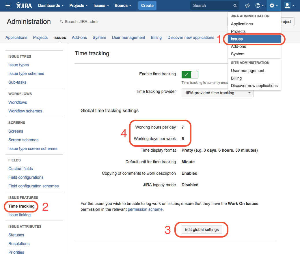
Task: Open Sub-tasks sidebar link
Action: (17, 82)
